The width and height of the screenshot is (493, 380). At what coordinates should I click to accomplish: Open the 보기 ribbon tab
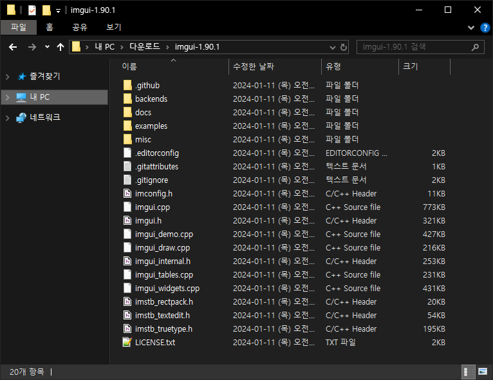[113, 27]
